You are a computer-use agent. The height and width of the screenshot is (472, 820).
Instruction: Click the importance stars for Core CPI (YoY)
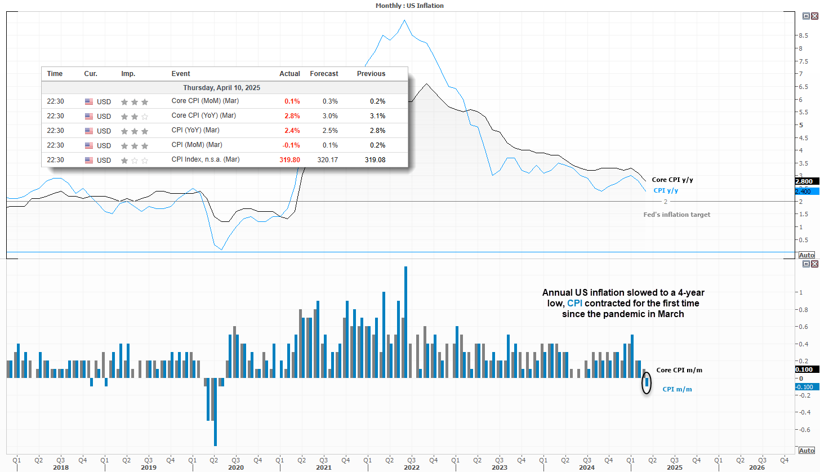[134, 117]
